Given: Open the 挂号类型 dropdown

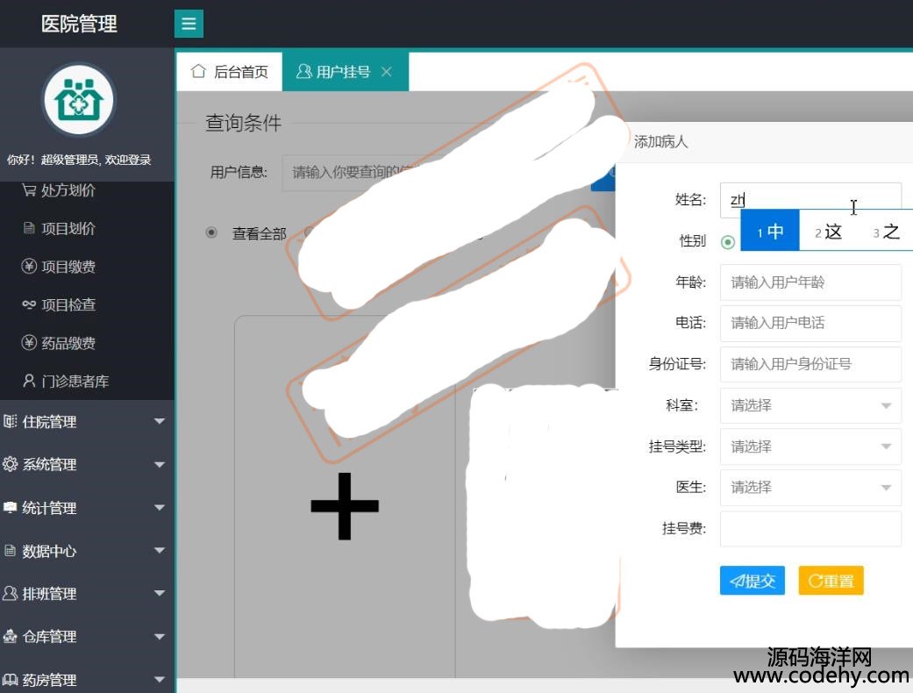Looking at the screenshot, I should tap(810, 447).
